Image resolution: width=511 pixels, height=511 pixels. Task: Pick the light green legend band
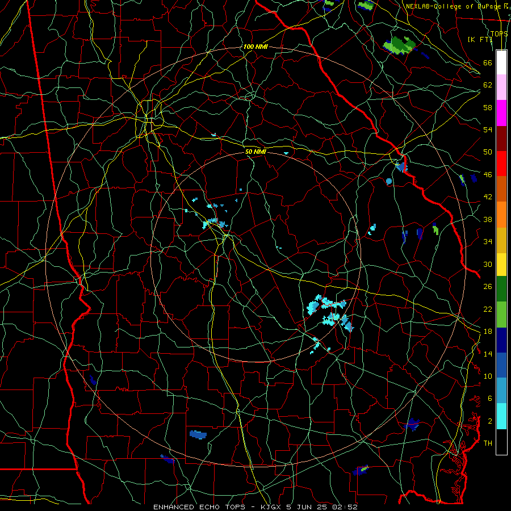pos(501,315)
